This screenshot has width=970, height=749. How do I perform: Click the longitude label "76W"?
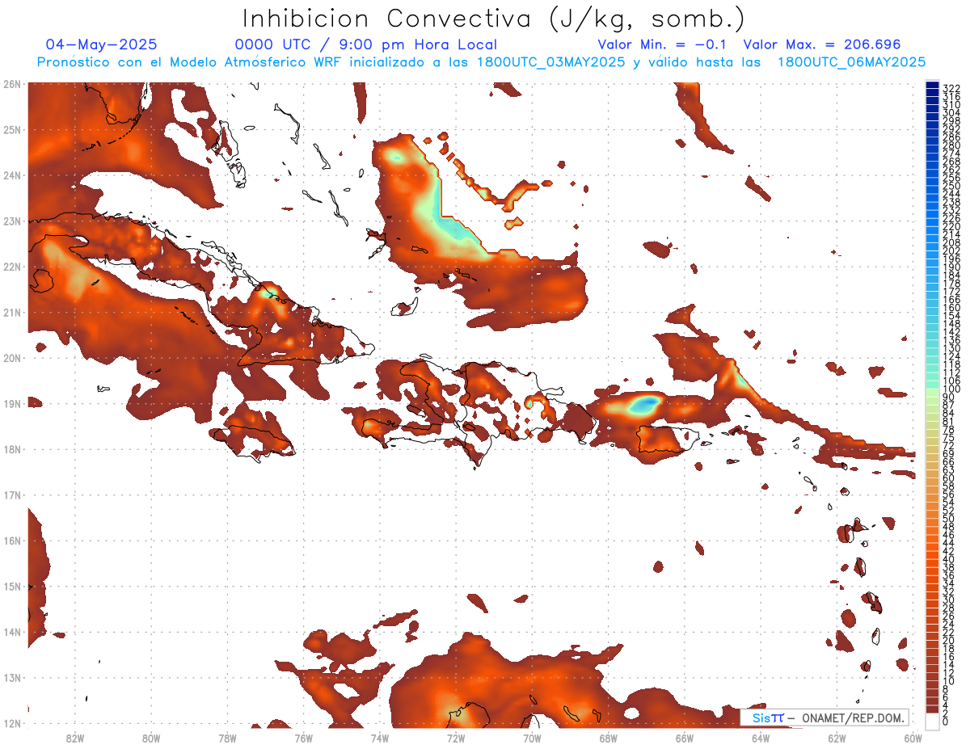pyautogui.click(x=303, y=738)
